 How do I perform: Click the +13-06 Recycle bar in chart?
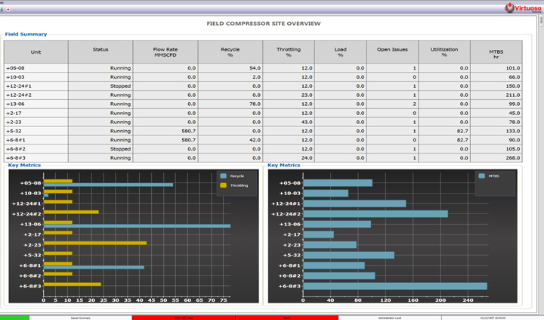pos(137,225)
